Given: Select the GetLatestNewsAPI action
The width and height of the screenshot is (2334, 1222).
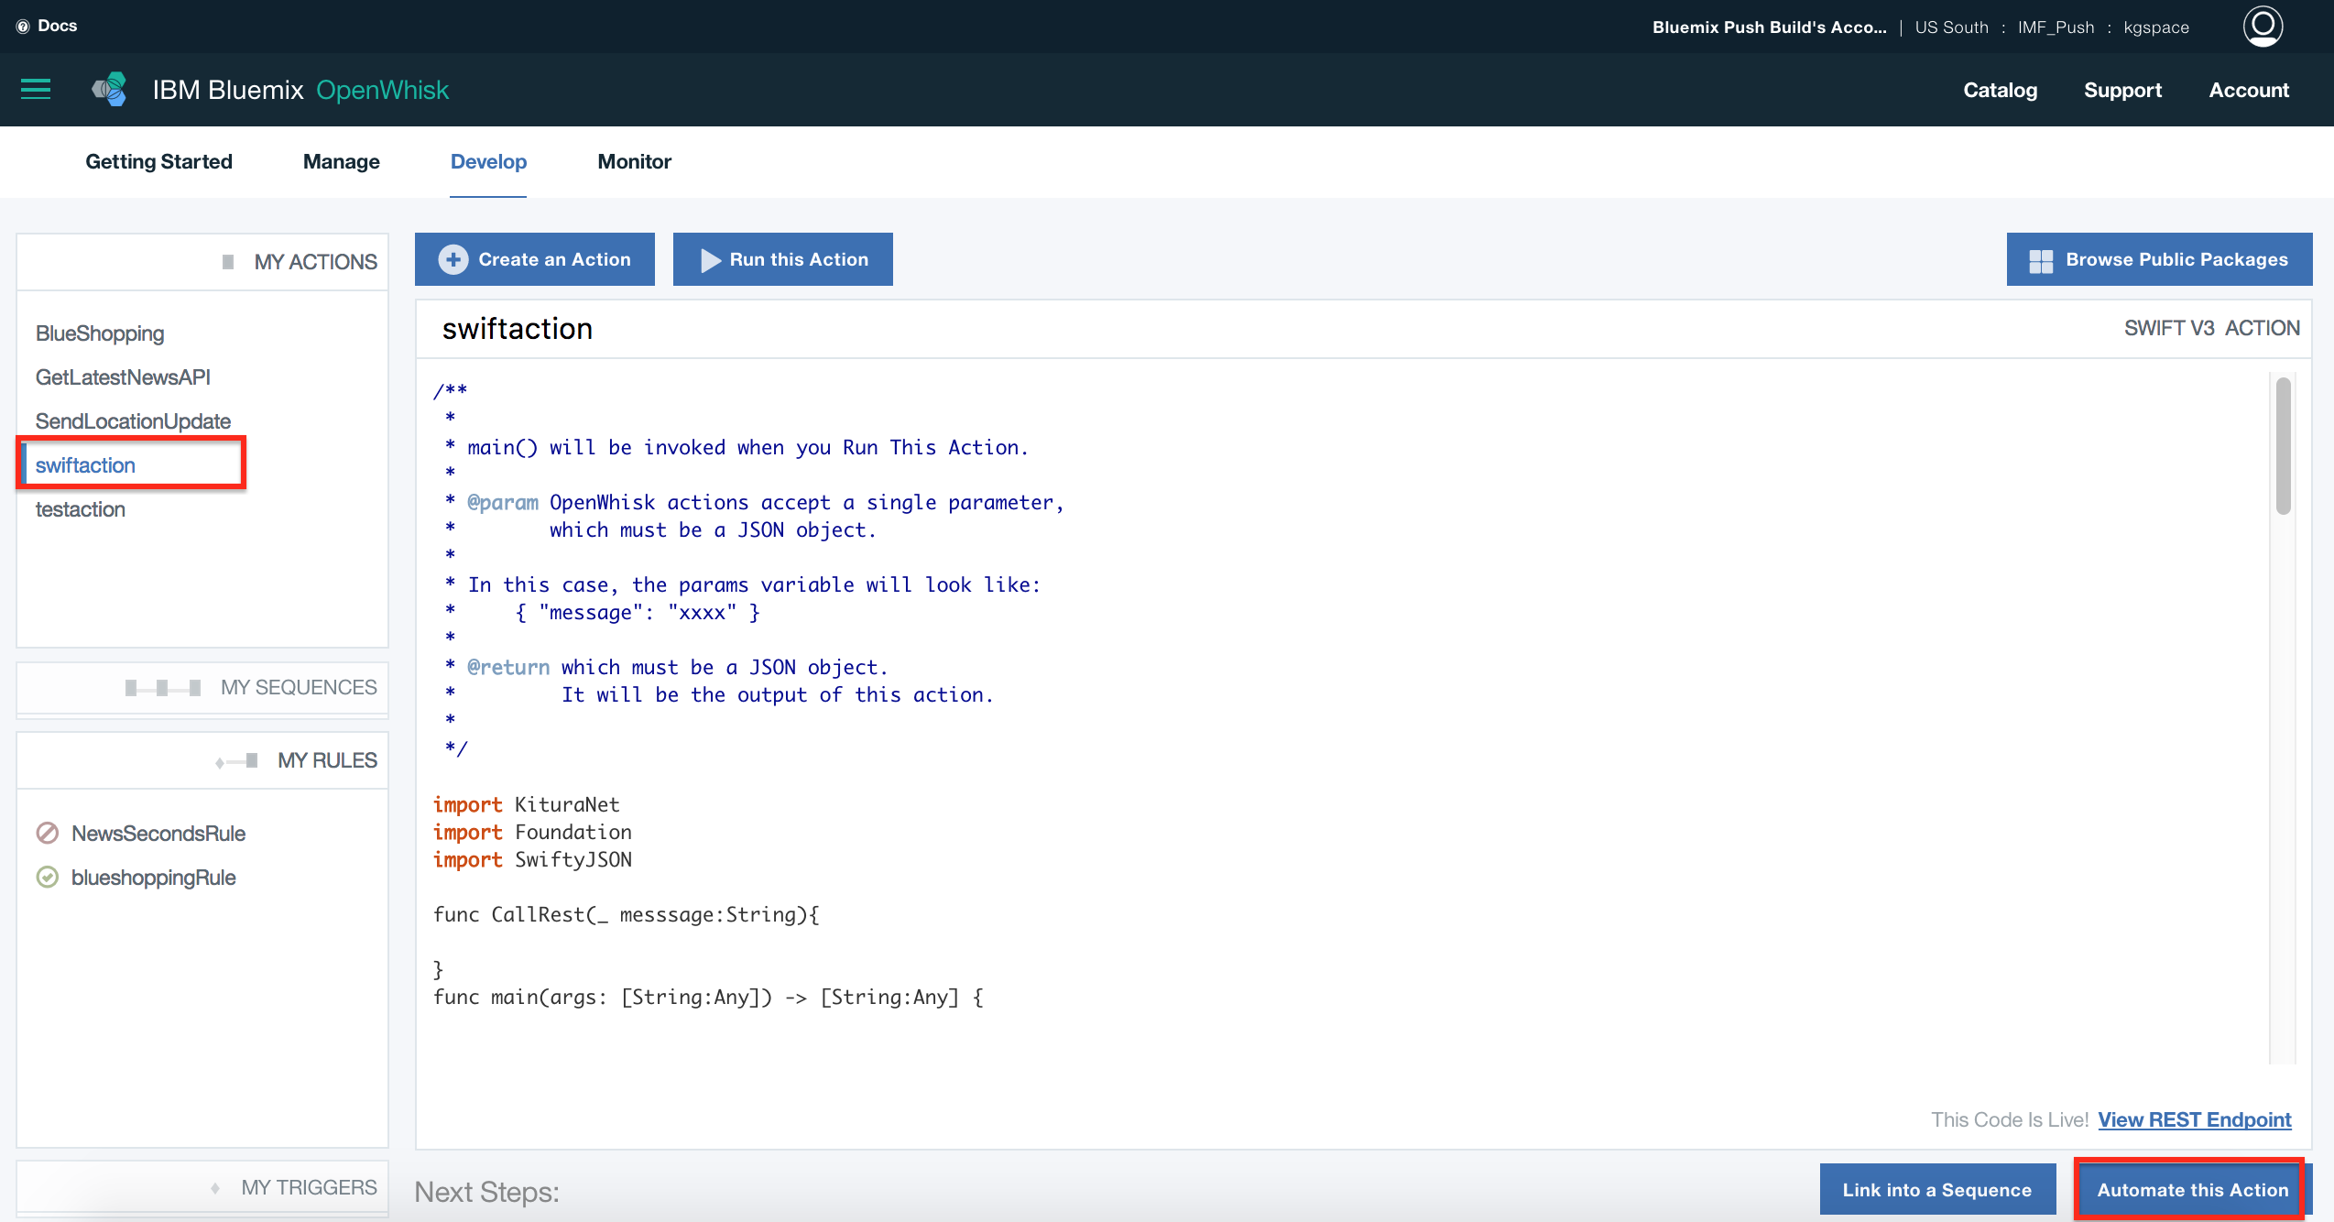Looking at the screenshot, I should pos(123,377).
